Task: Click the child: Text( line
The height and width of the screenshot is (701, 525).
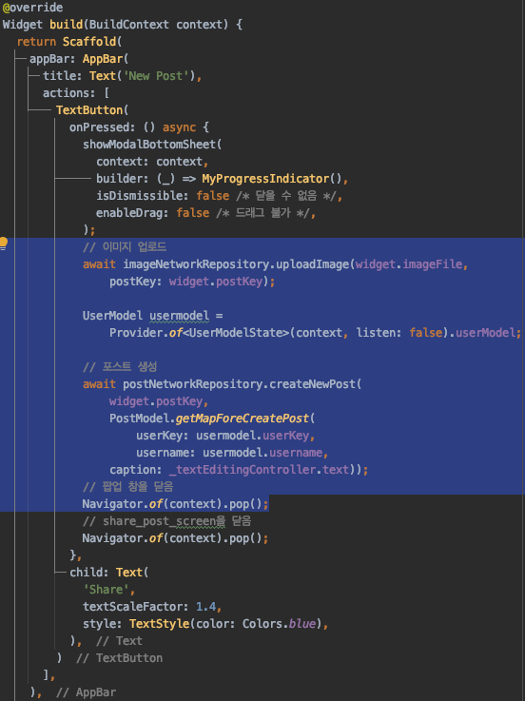Action: pyautogui.click(x=108, y=573)
